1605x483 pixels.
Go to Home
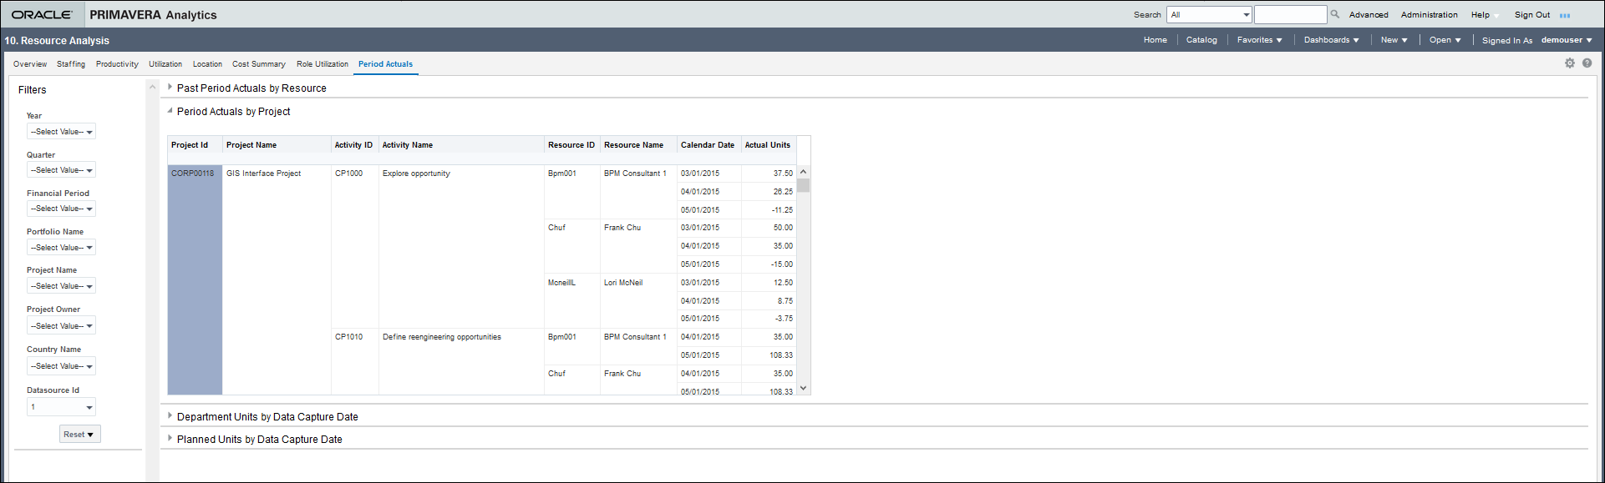pyautogui.click(x=1155, y=40)
